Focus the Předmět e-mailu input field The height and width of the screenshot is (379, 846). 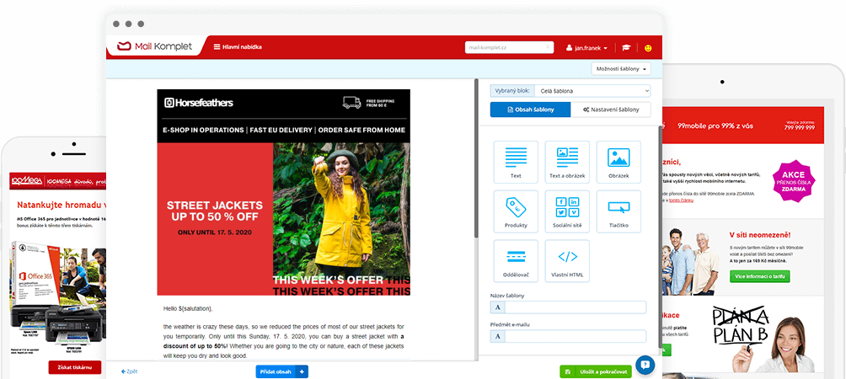point(568,336)
